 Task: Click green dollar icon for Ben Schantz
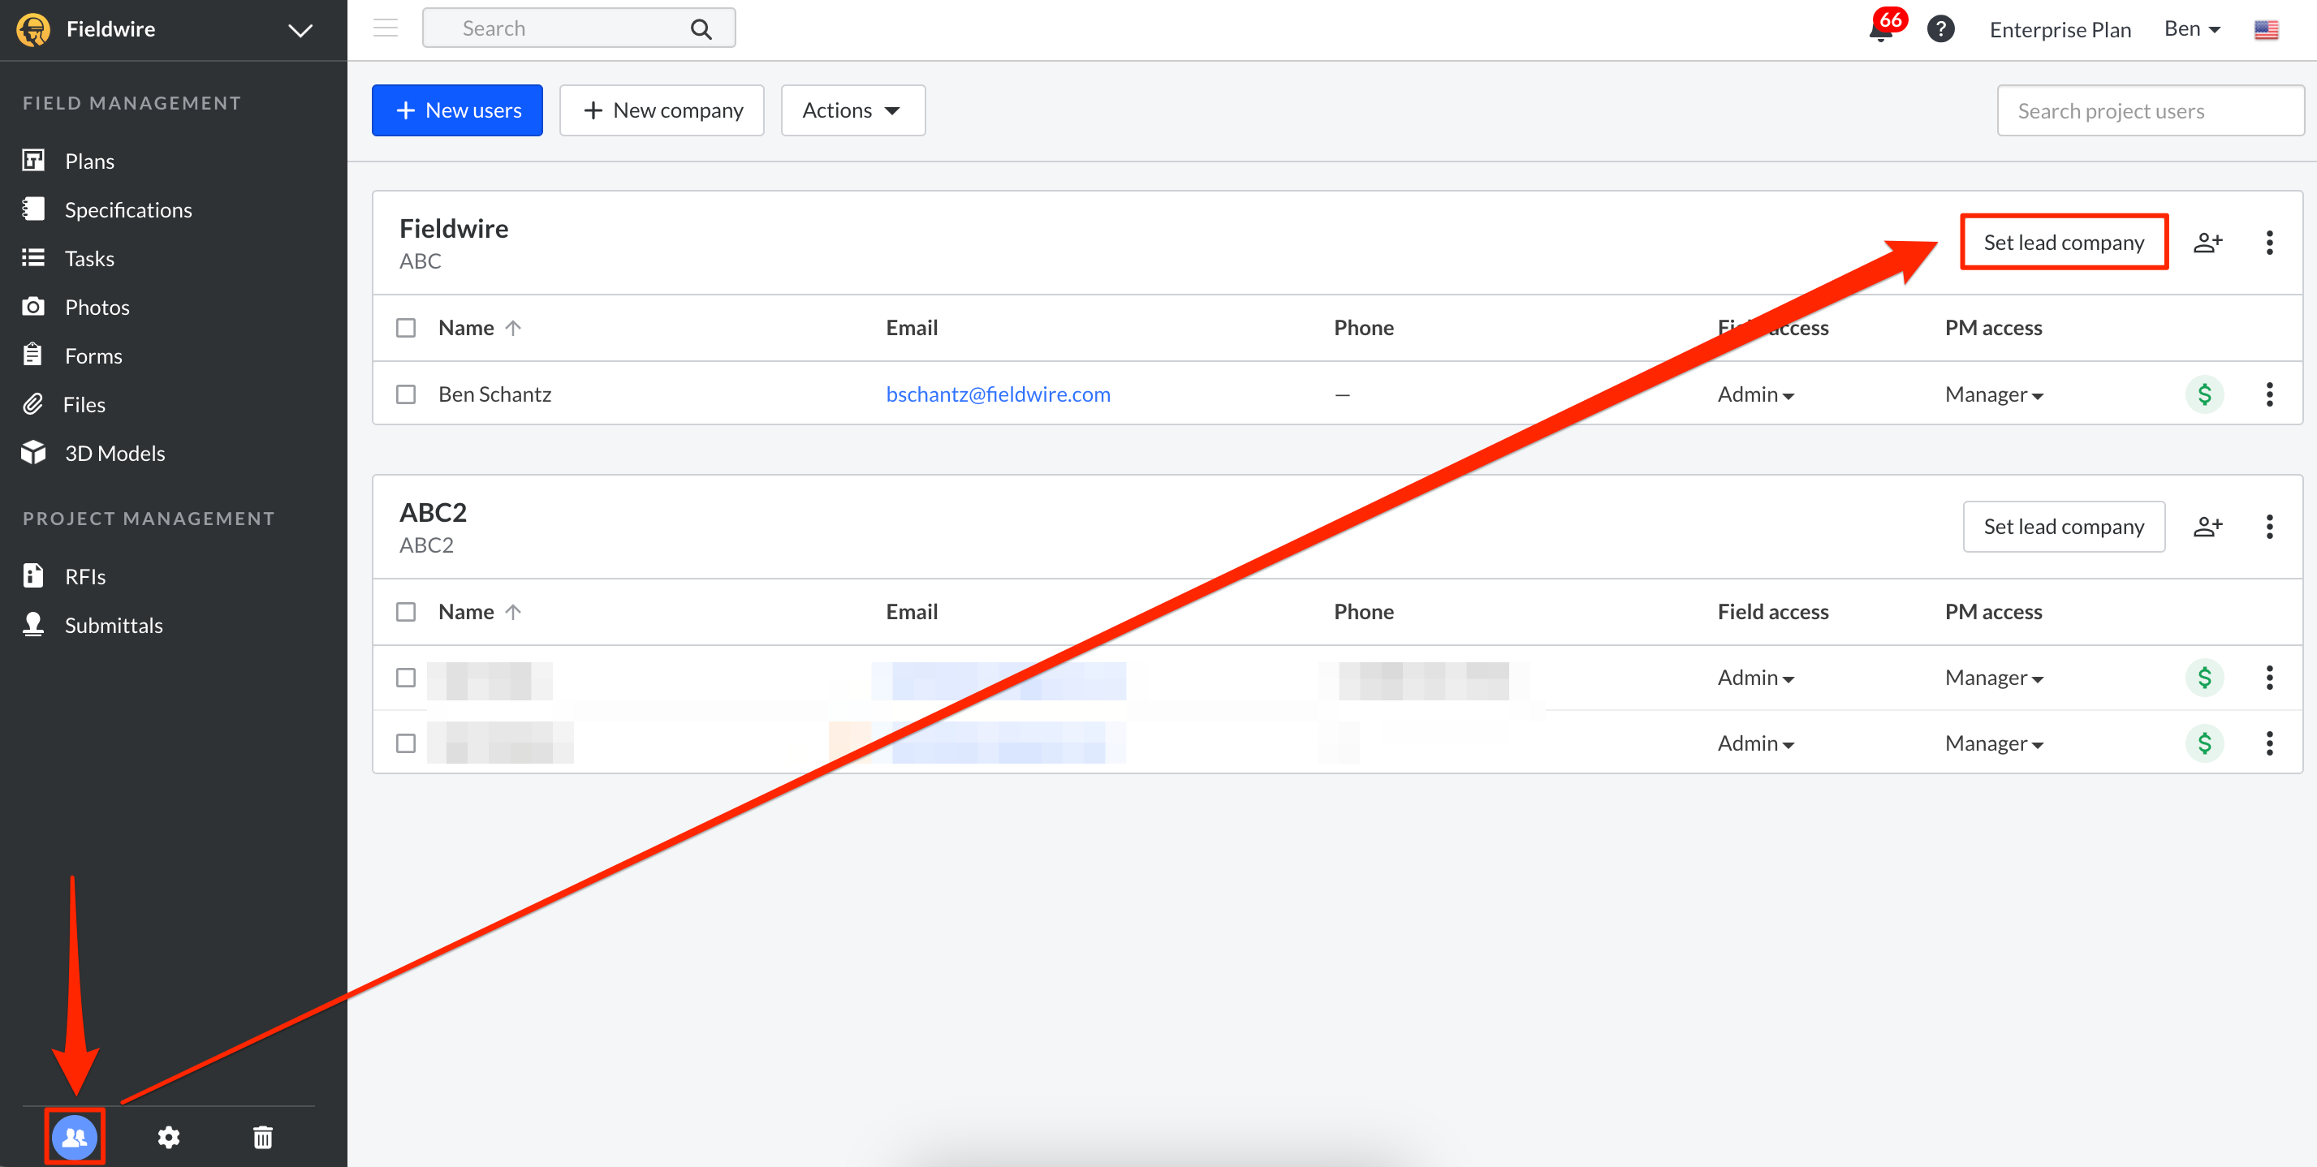(2203, 394)
